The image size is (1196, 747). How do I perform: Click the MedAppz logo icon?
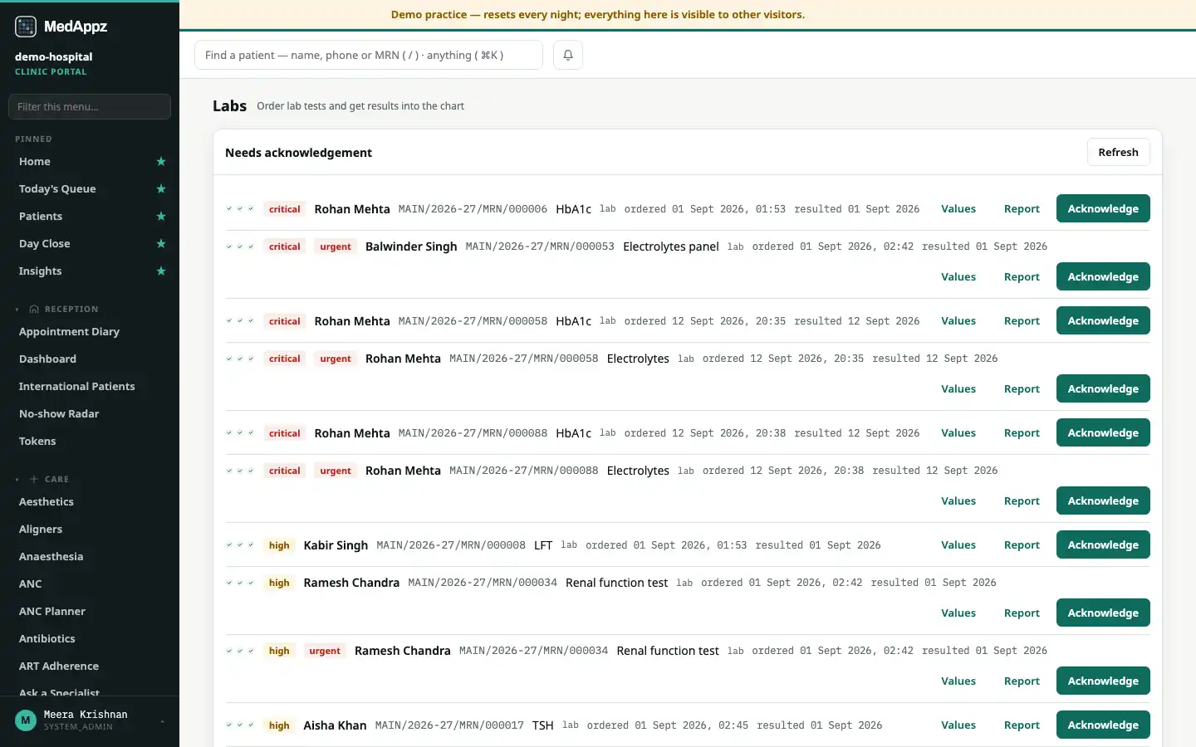(x=26, y=27)
